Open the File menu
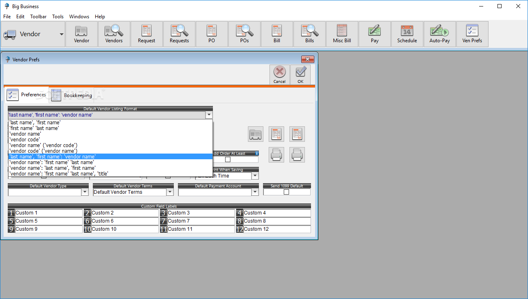 [x=7, y=17]
